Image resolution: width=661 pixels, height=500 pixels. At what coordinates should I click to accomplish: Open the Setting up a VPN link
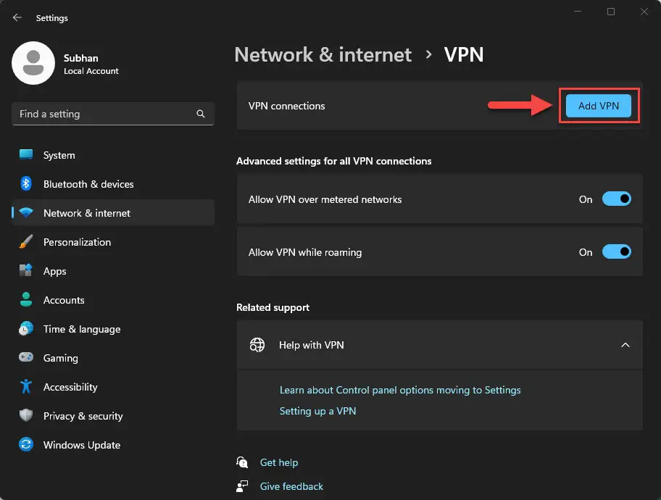[x=317, y=410]
